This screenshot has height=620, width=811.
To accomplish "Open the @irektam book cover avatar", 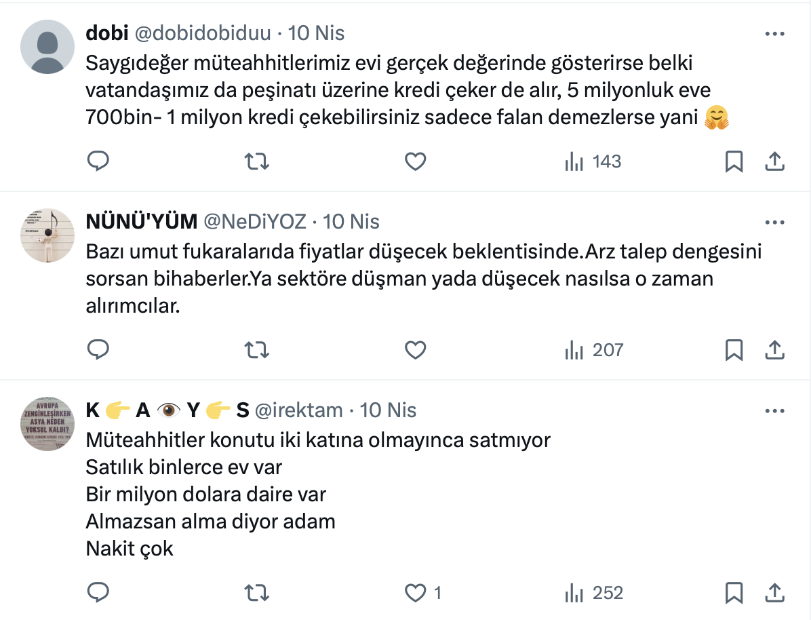I will (x=47, y=424).
